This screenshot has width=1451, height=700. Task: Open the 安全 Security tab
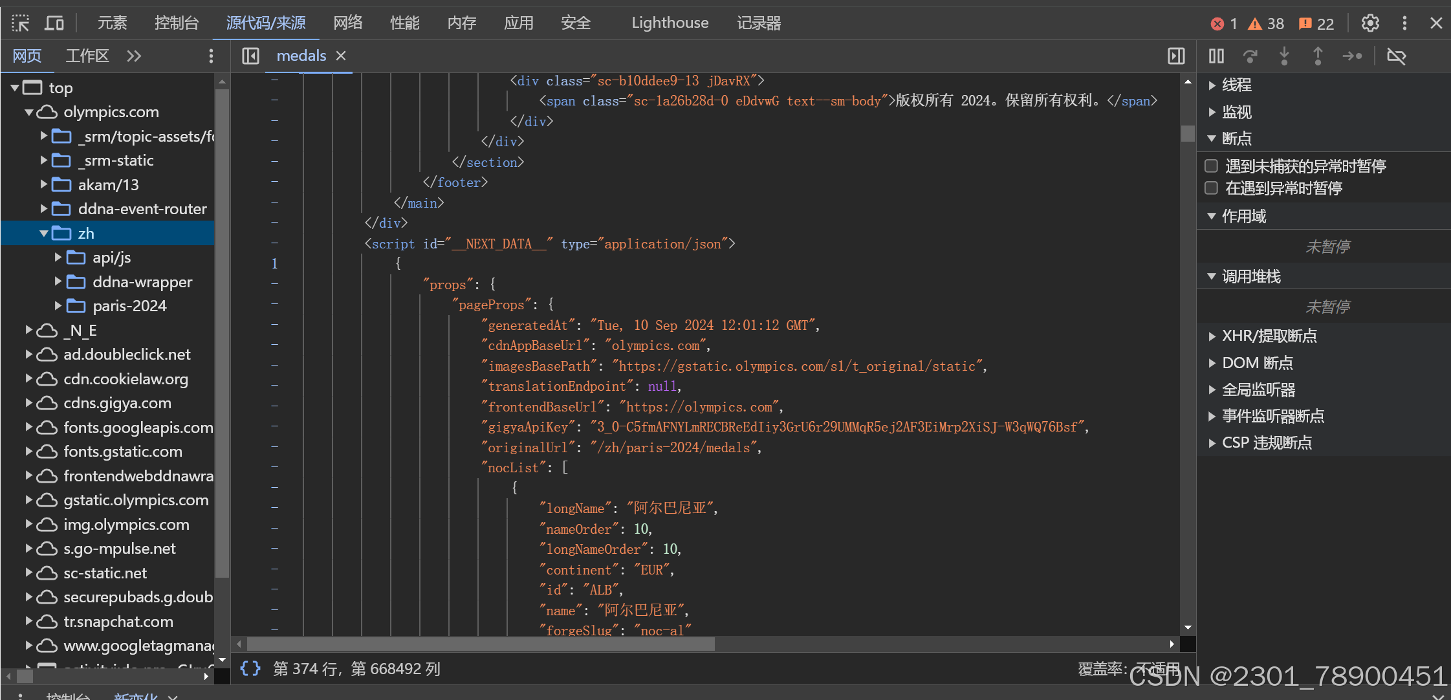point(576,23)
